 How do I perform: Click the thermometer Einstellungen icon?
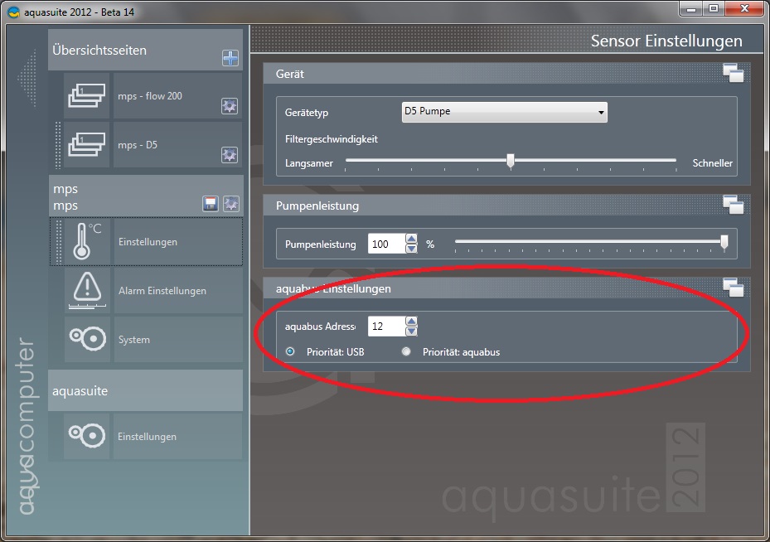click(87, 241)
